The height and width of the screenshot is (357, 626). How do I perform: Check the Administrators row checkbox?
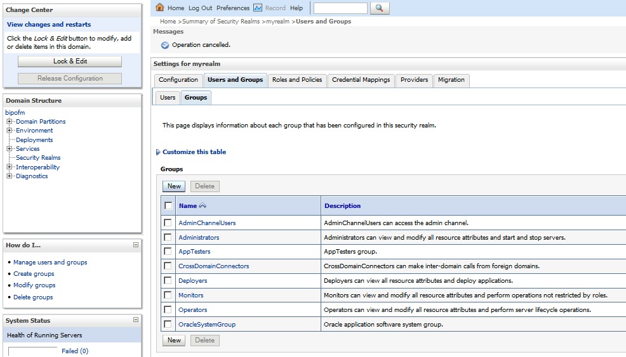pyautogui.click(x=168, y=237)
